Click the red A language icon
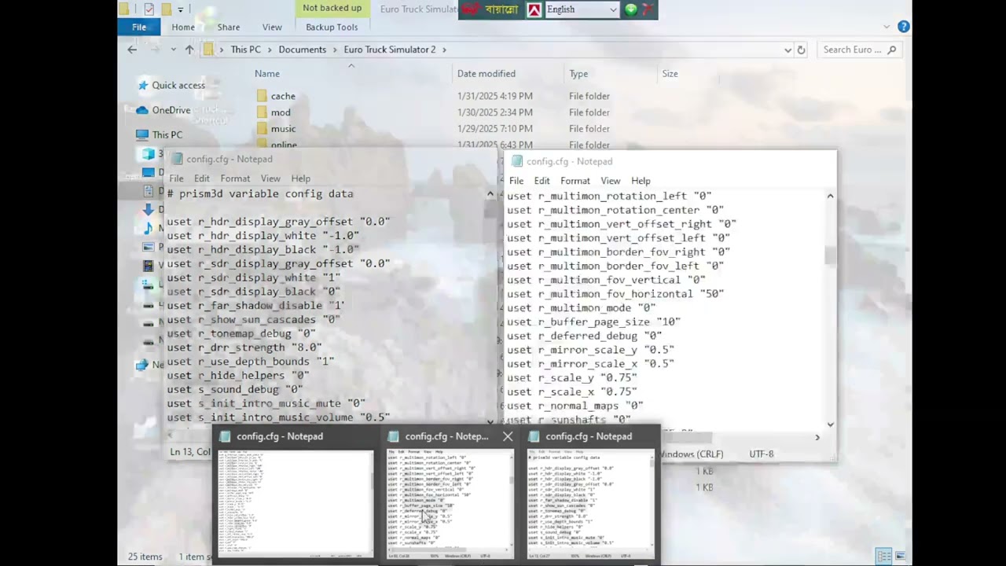Image resolution: width=1006 pixels, height=566 pixels. click(534, 9)
